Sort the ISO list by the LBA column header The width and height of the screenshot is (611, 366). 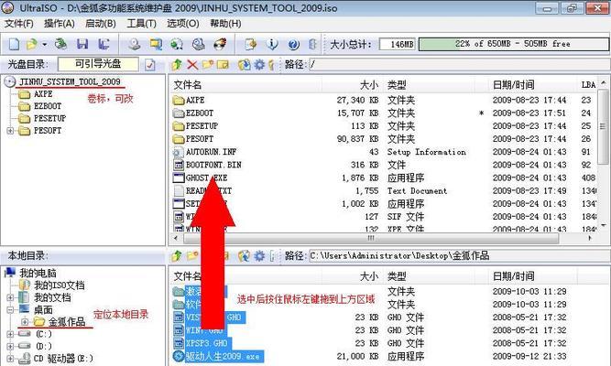tap(588, 85)
